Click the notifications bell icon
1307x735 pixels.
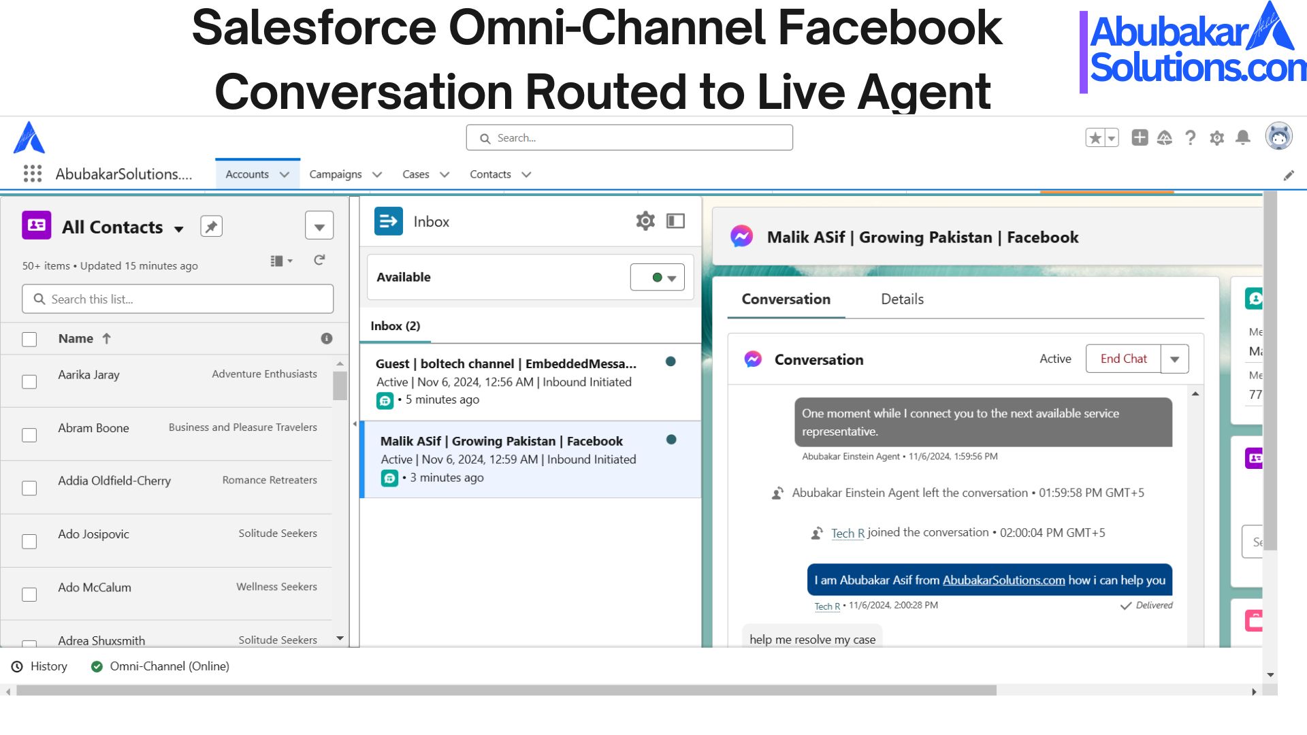click(x=1242, y=138)
